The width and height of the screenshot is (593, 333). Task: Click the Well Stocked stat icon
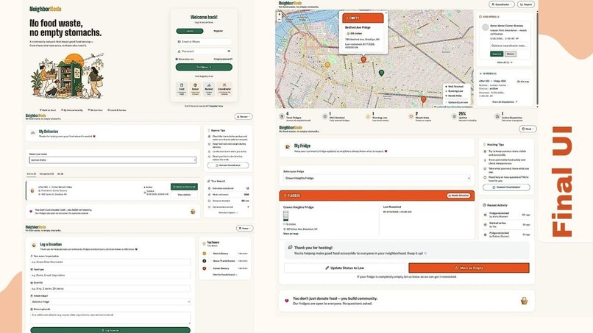point(325,117)
